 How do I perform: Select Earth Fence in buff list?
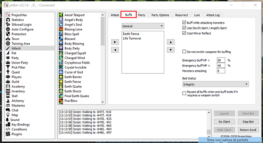pyautogui.click(x=131, y=34)
